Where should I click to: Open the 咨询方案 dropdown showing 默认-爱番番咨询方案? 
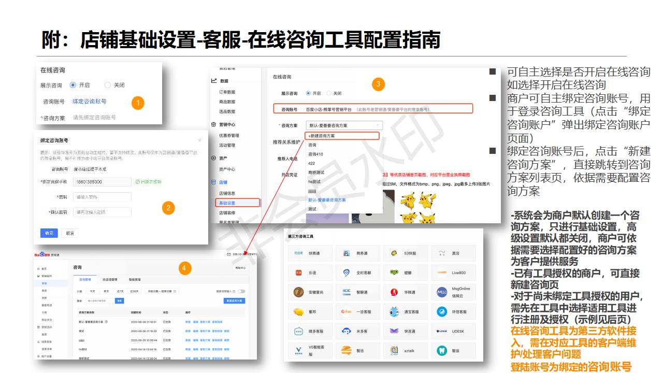click(344, 125)
